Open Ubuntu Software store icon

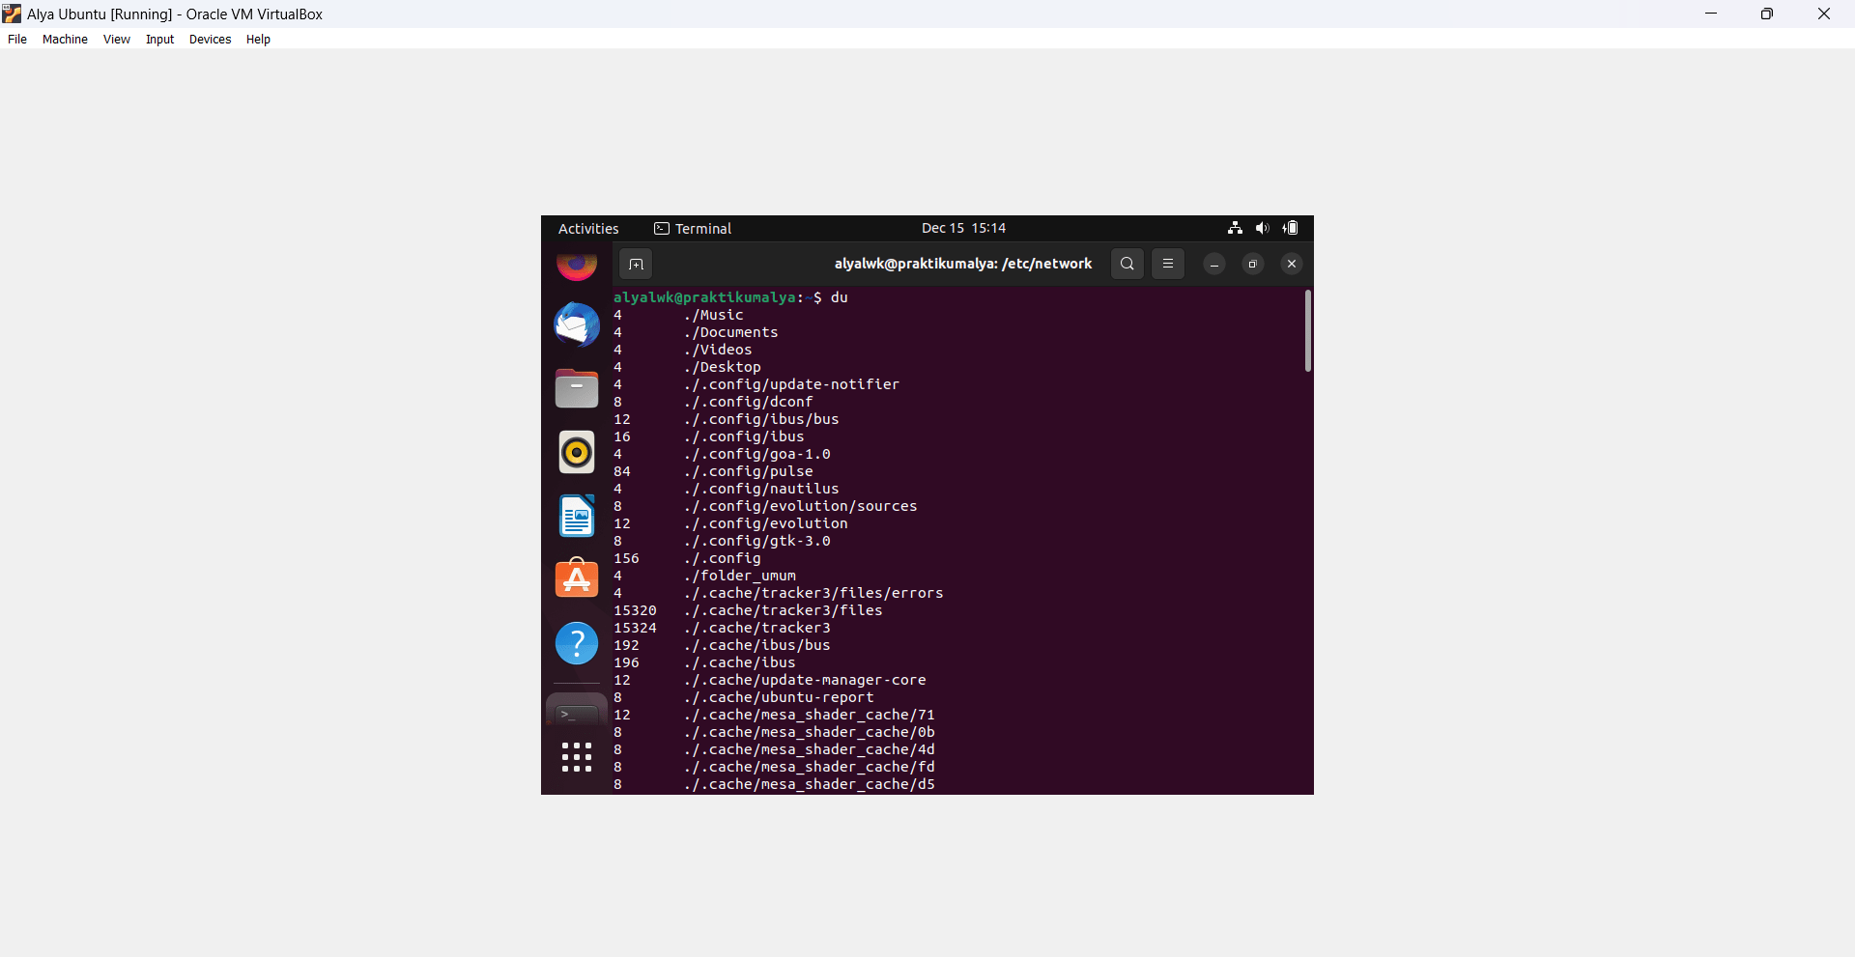tap(577, 578)
